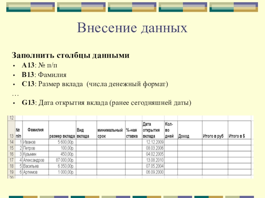
Task: Select the date cell '08.03.2006'
Action: (x=153, y=148)
